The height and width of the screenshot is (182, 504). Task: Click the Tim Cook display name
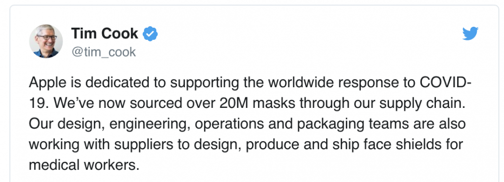click(x=105, y=33)
